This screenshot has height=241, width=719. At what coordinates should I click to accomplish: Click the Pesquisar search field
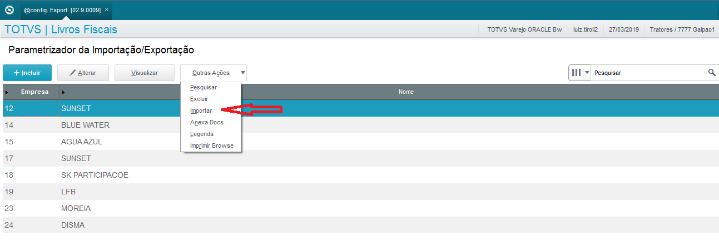(x=649, y=73)
